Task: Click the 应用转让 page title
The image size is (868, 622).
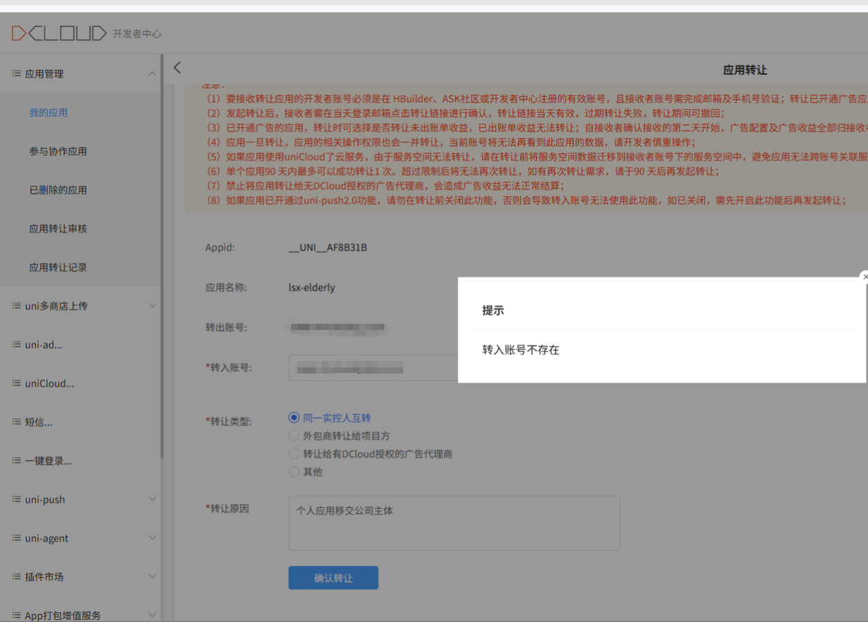Action: pyautogui.click(x=745, y=70)
